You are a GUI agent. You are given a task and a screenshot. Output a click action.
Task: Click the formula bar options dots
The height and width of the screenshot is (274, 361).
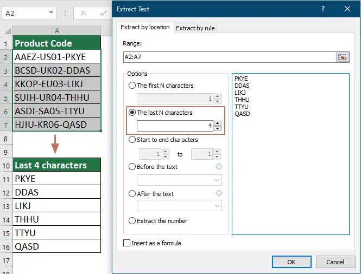coord(65,13)
